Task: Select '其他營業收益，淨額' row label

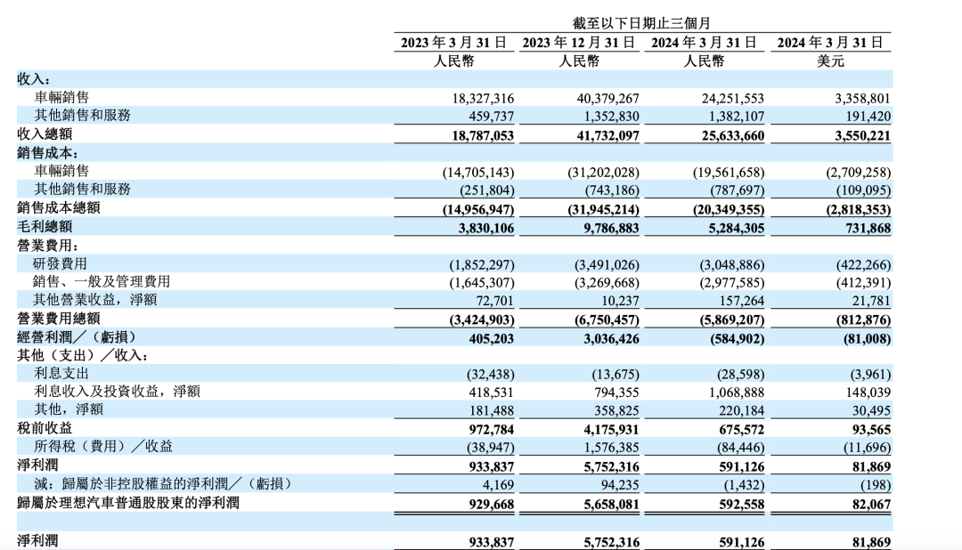Action: [95, 299]
